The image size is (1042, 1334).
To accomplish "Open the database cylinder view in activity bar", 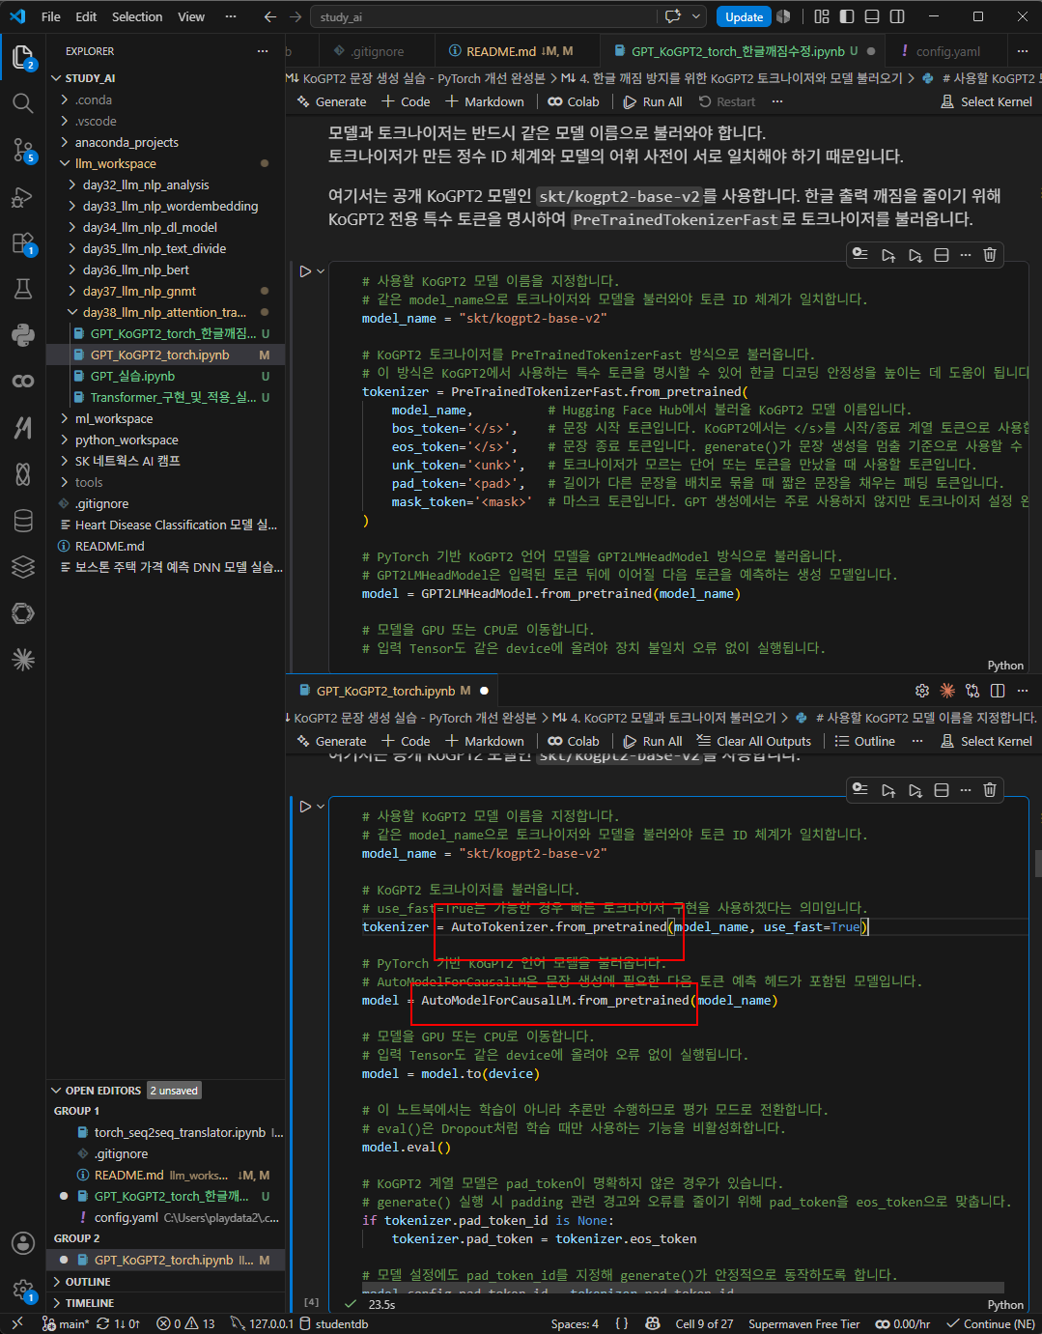I will (x=23, y=521).
